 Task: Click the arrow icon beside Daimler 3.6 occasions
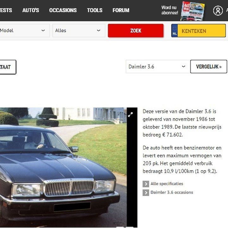pos(146,193)
